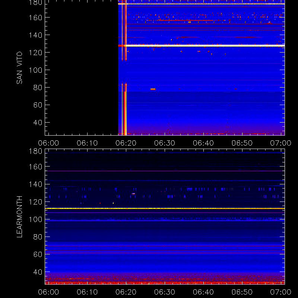The image size is (298, 298).
Task: Click the SAN VITO axis label
Action: click(19, 68)
